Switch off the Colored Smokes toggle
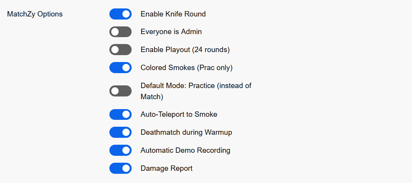The image size is (412, 183). point(120,68)
